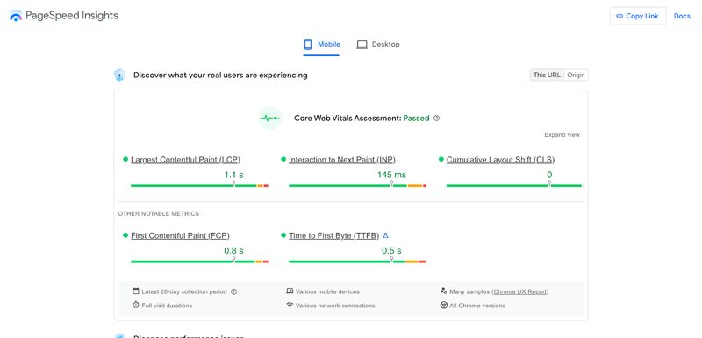Select the This URL toggle option
Screen dimensions: 702x338
547,75
